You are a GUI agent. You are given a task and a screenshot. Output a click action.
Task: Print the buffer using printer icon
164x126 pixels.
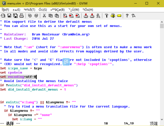point(21,16)
